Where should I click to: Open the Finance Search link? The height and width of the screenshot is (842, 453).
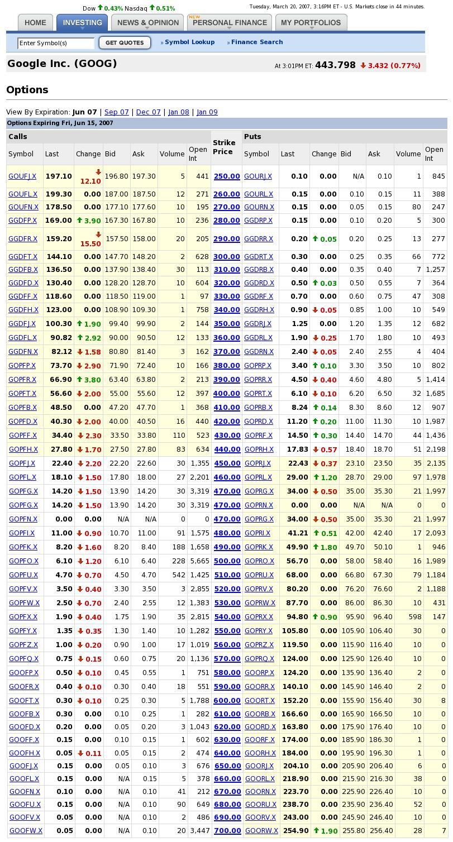tap(257, 42)
